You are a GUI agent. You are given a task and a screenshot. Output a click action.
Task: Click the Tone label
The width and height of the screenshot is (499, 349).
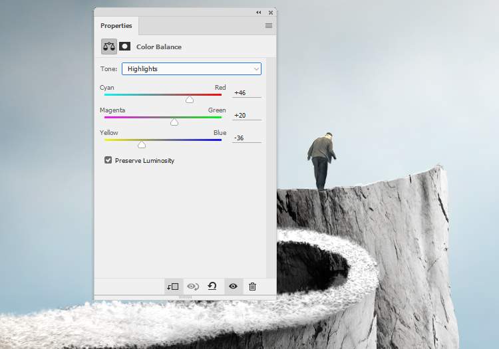(x=109, y=68)
